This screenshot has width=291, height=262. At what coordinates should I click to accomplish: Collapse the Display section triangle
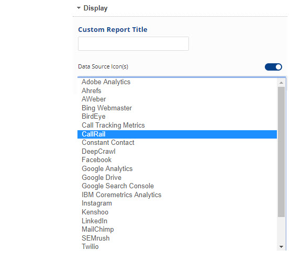(x=79, y=8)
